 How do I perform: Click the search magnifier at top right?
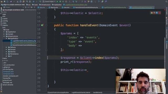(166, 2)
